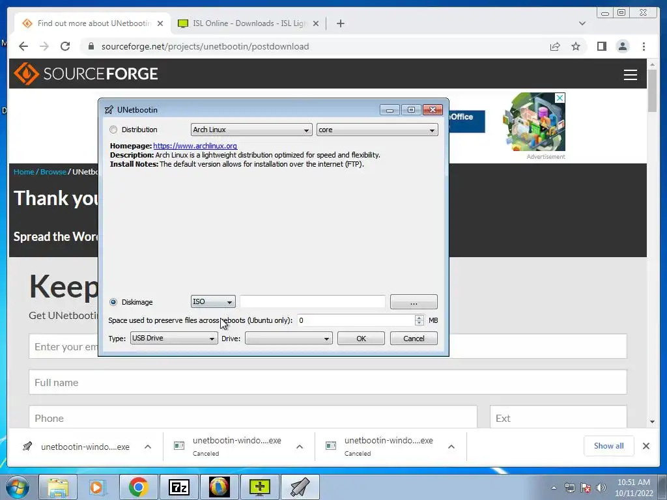
Task: Click the Phone input field
Action: [x=253, y=417]
